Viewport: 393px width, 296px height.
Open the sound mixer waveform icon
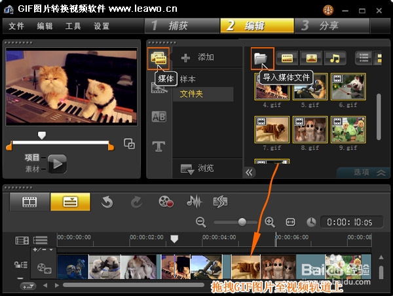pos(195,202)
